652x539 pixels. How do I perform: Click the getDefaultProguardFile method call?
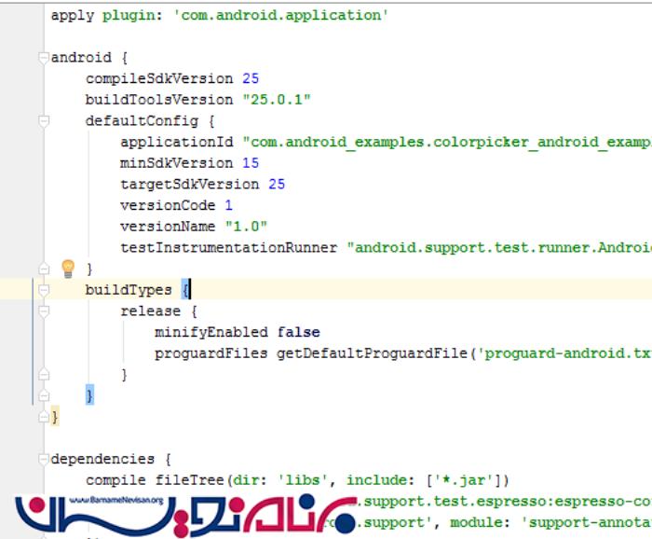(x=372, y=353)
